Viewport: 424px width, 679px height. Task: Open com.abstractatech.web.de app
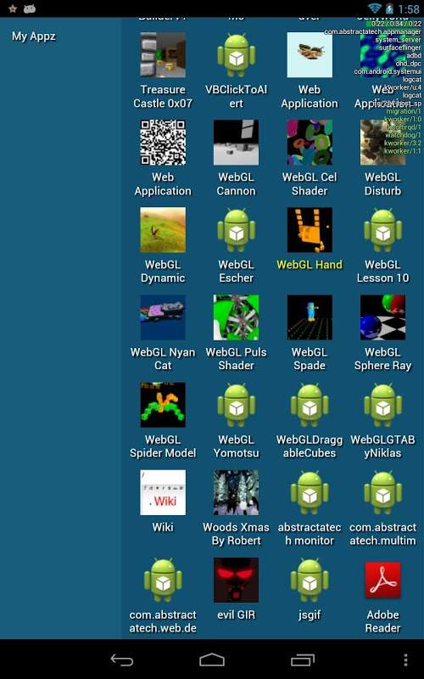click(x=163, y=580)
